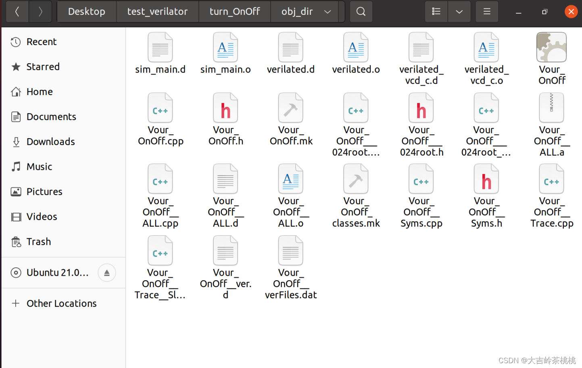
Task: Select Vour_OnOff__ALL.o file icon
Action: (x=290, y=179)
